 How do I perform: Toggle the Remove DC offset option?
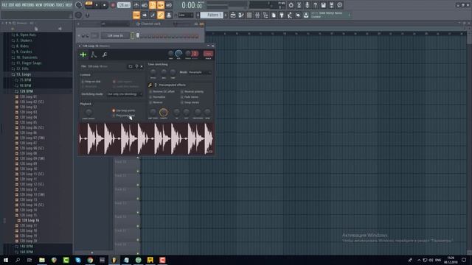click(x=162, y=91)
